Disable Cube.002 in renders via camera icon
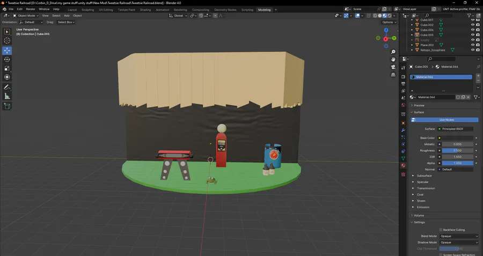483x256 pixels. pyautogui.click(x=478, y=25)
